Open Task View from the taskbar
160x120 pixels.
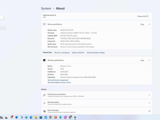[x=6, y=117]
